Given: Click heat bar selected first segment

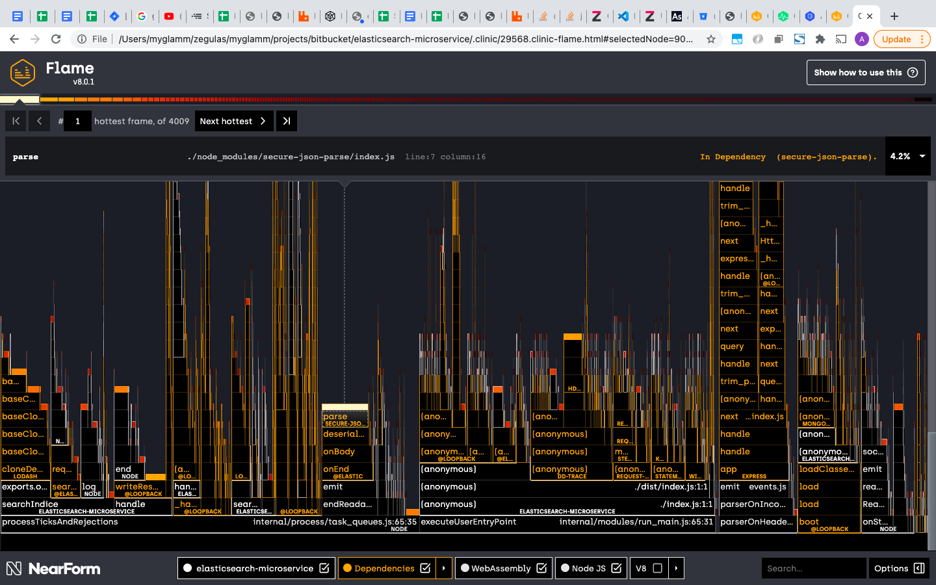Looking at the screenshot, I should [x=19, y=99].
